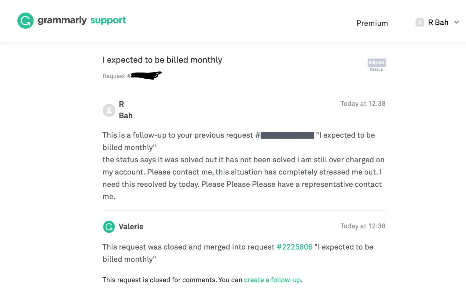Click the green "support" text in header
Viewport: 466px width, 305px height.
coord(108,20)
